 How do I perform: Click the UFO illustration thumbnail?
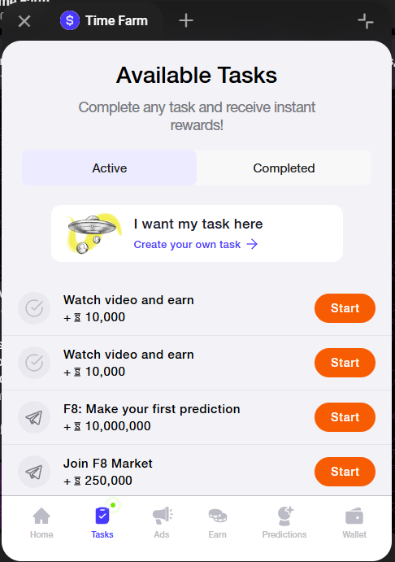[93, 233]
